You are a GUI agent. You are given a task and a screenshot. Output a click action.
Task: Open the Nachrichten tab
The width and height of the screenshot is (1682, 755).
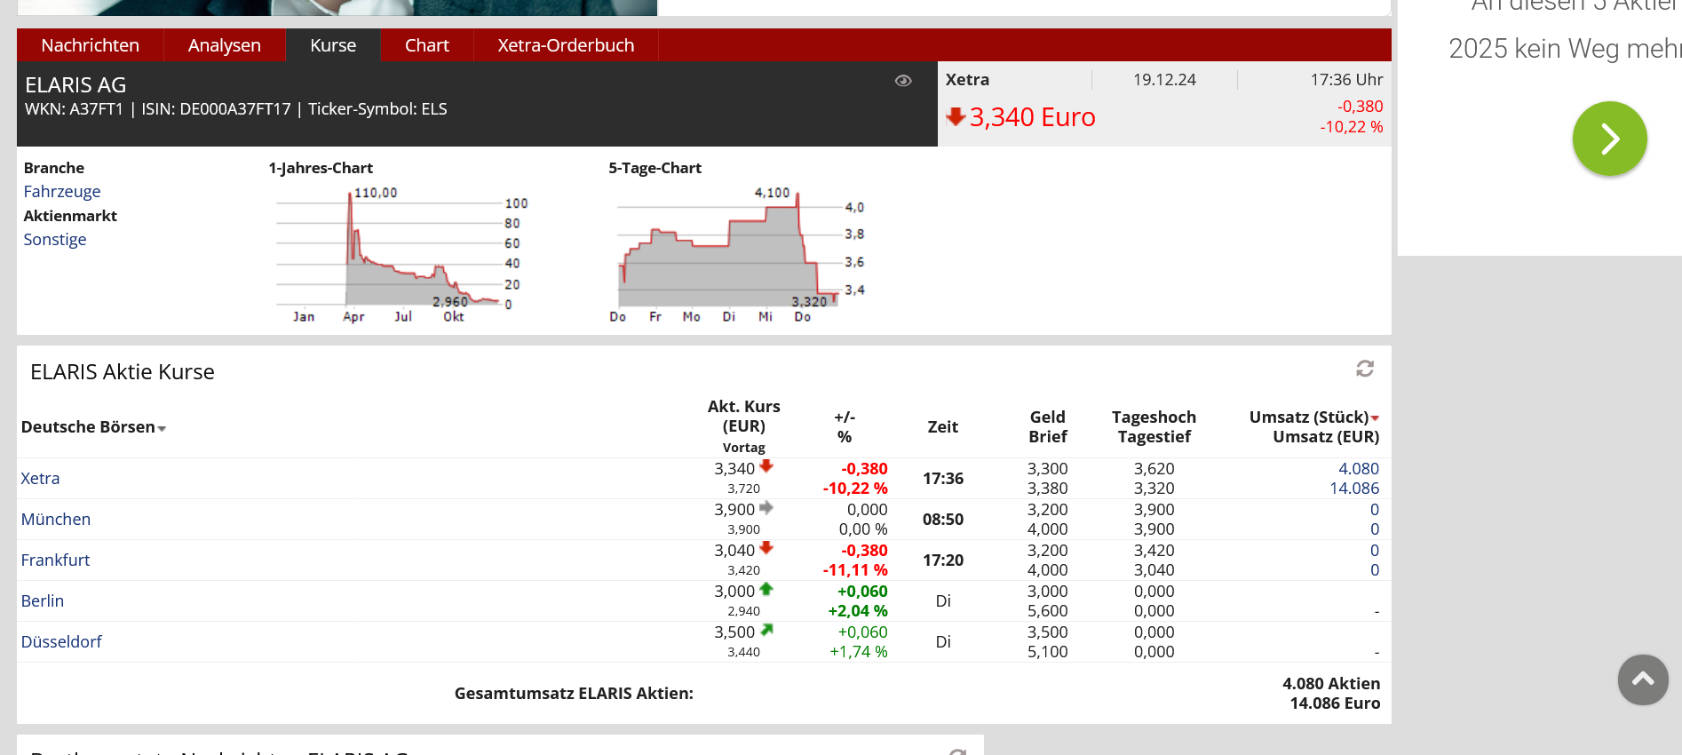click(x=90, y=45)
